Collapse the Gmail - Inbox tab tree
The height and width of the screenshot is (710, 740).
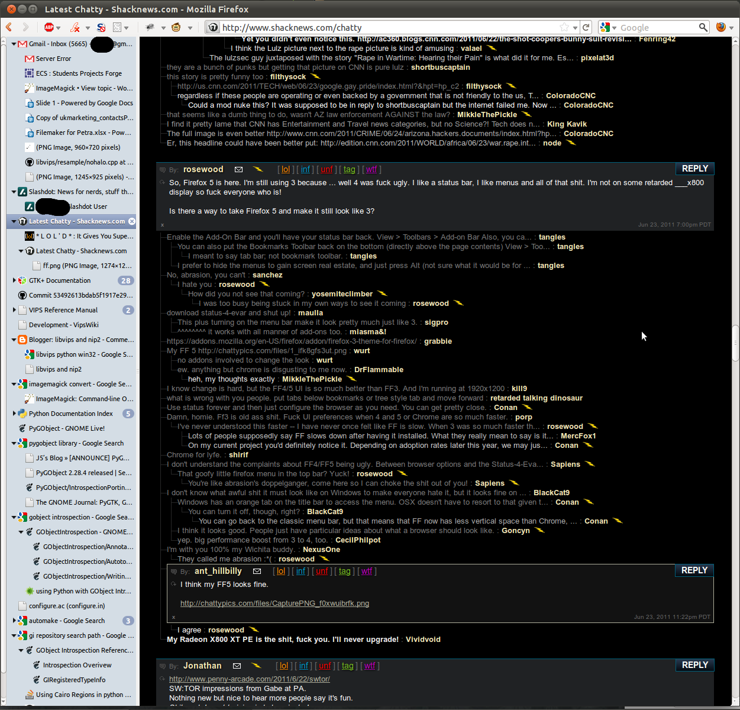pos(14,44)
